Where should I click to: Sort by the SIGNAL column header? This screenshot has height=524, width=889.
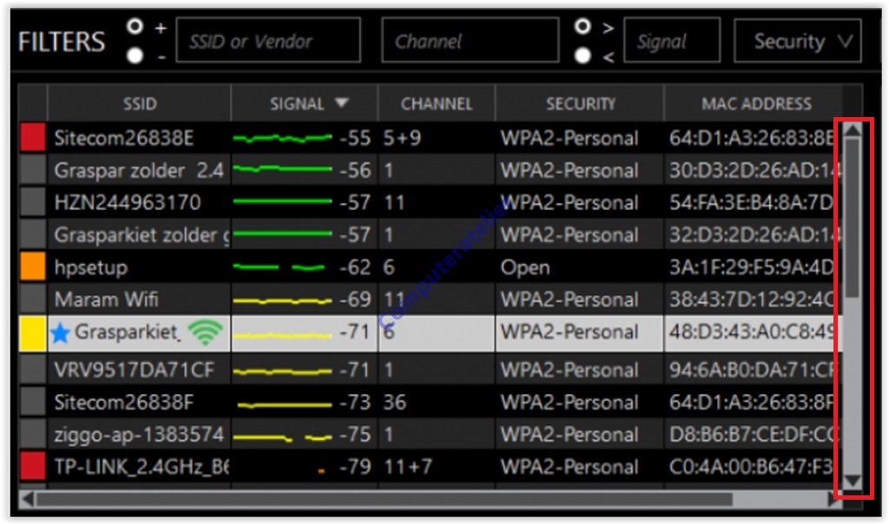tap(305, 103)
